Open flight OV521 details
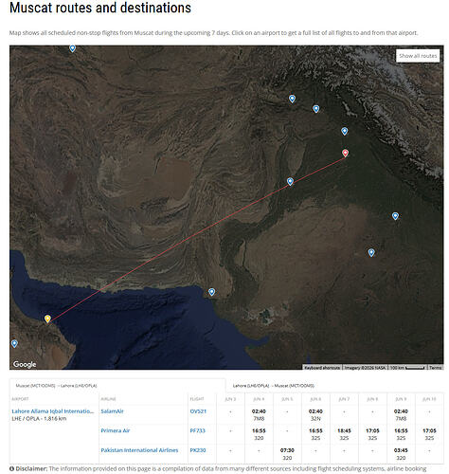449x474 pixels. tap(198, 411)
